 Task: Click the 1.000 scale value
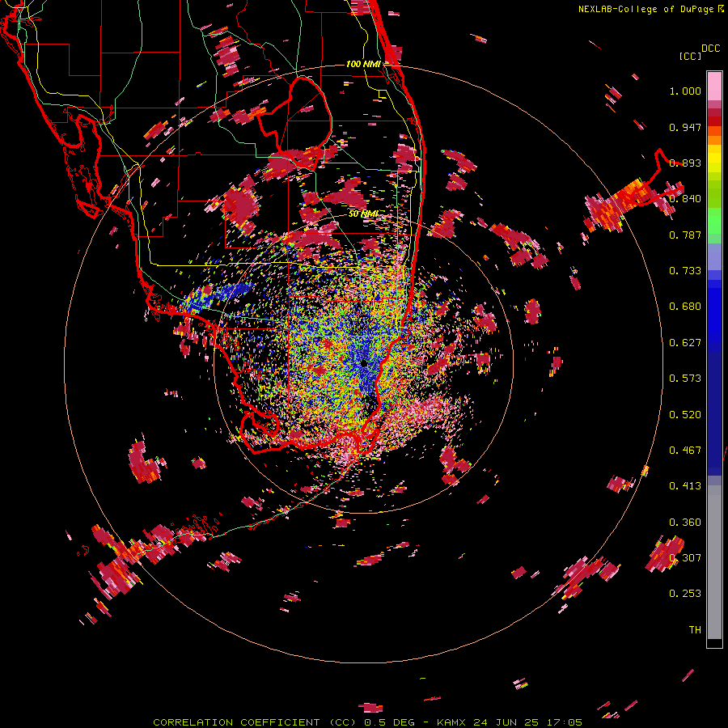point(685,91)
